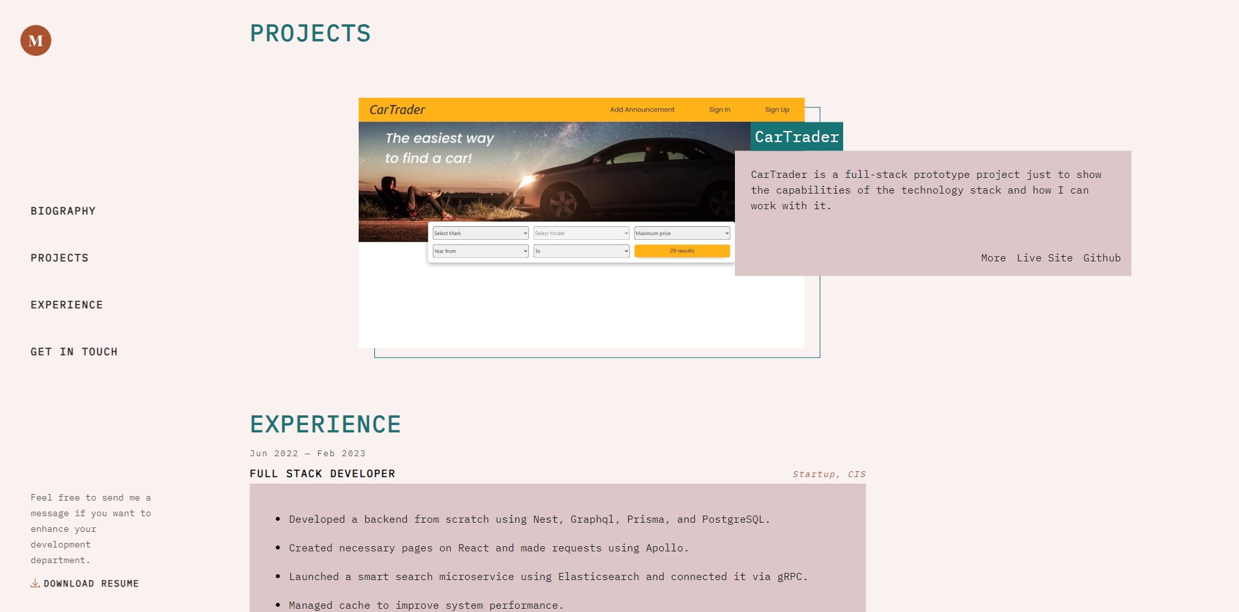The image size is (1239, 612).
Task: Open the Get In Touch section
Action: 74,352
